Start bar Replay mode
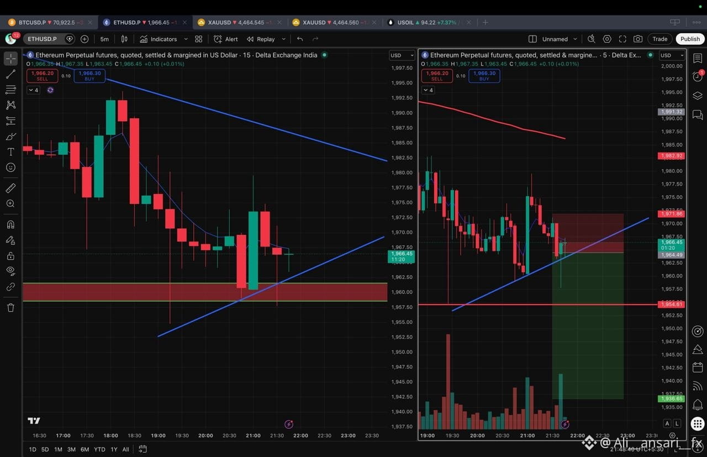Viewport: 707px width, 457px height. click(261, 39)
